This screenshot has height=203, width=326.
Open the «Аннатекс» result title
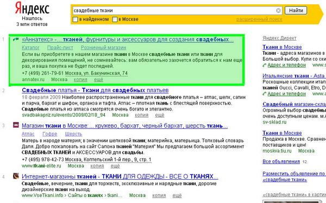click(128, 40)
